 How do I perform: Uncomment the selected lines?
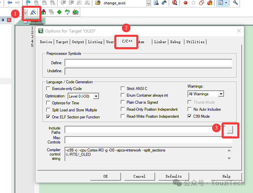(87, 3)
